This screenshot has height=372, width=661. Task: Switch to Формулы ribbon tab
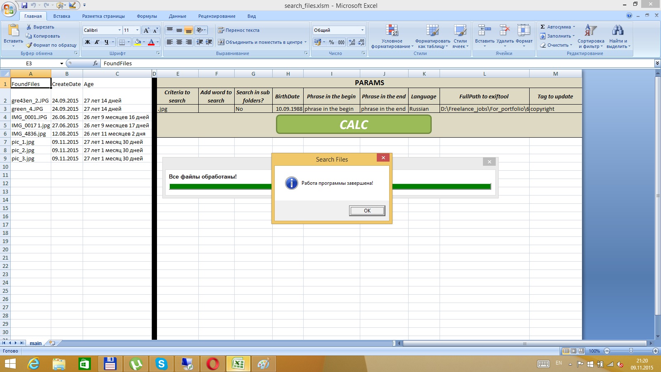click(147, 16)
